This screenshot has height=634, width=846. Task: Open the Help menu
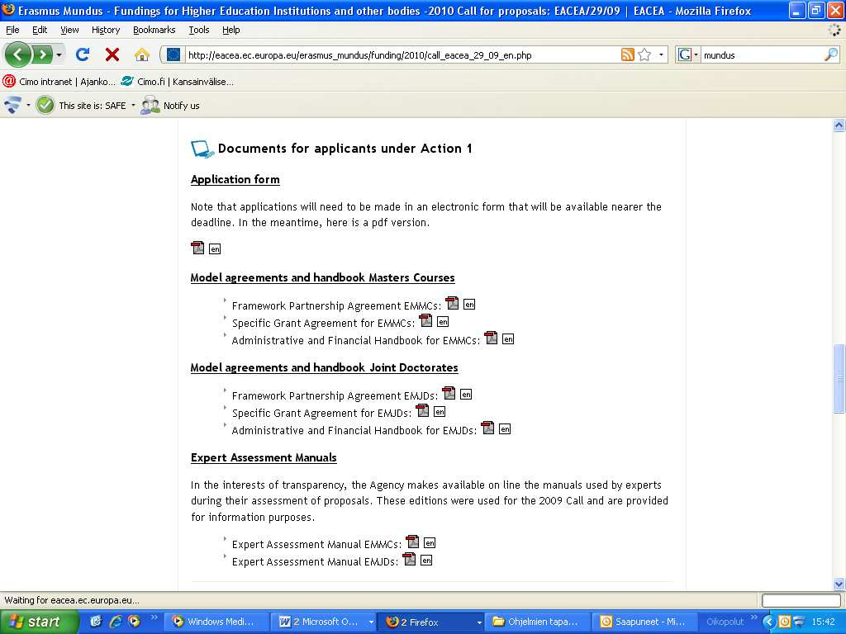[231, 30]
